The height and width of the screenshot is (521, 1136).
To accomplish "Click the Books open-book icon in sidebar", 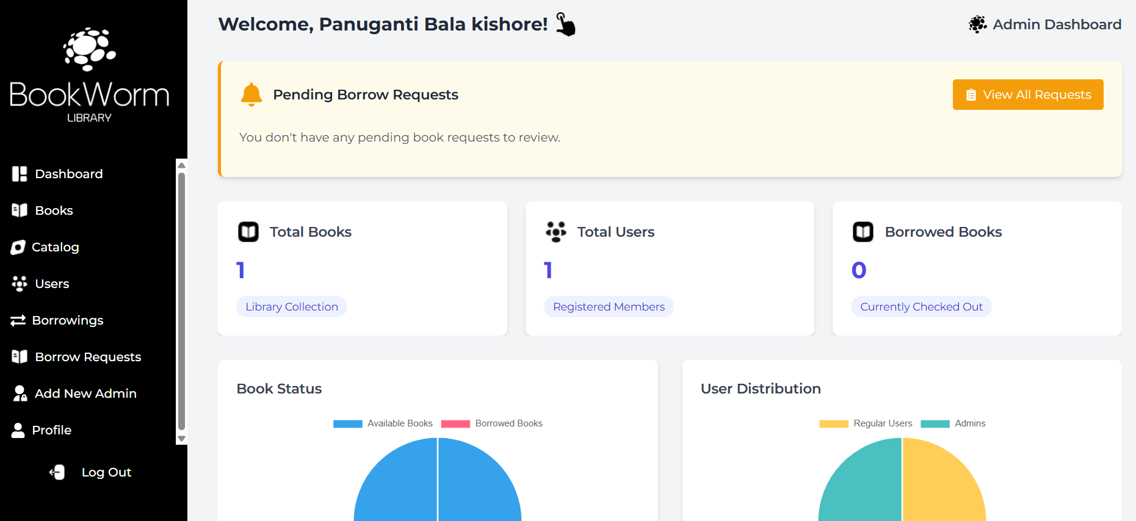I will pyautogui.click(x=20, y=210).
